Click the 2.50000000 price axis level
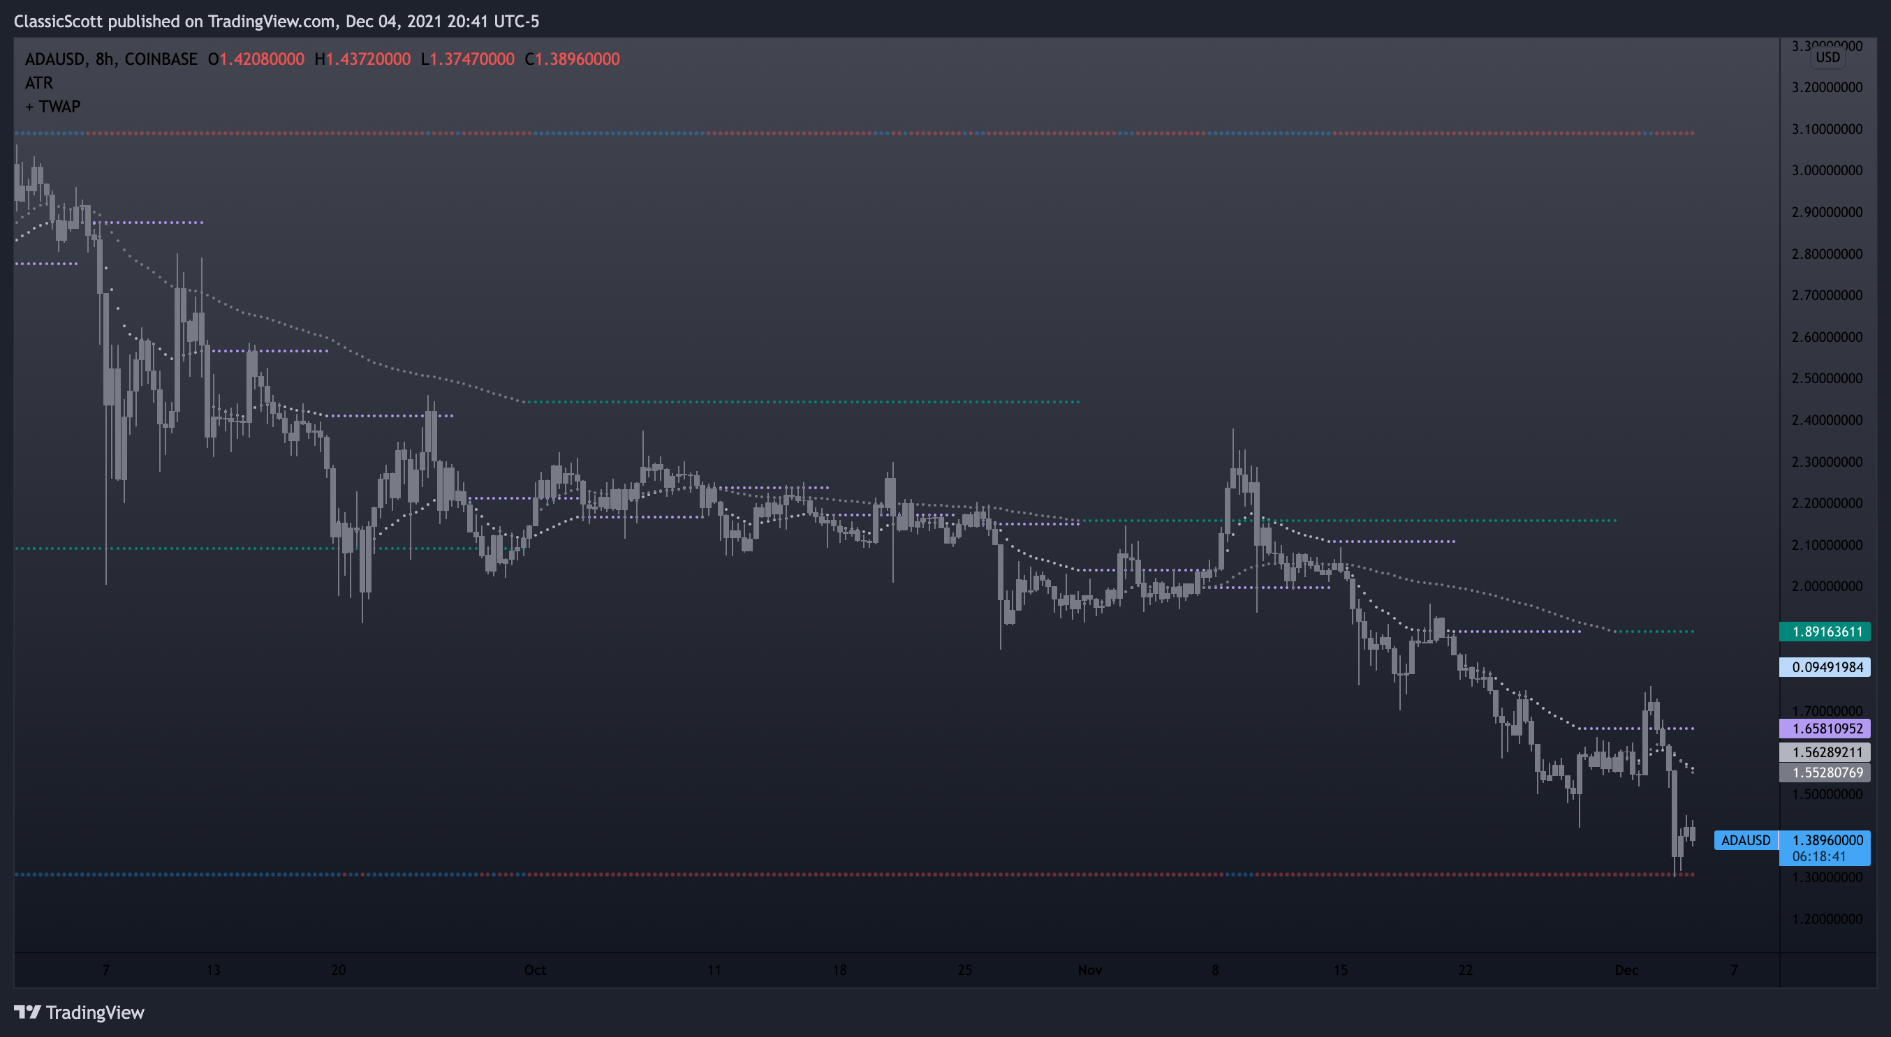1891x1037 pixels. pos(1827,378)
